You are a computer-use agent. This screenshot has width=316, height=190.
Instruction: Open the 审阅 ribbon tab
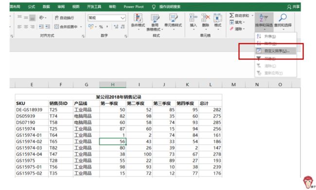point(61,7)
